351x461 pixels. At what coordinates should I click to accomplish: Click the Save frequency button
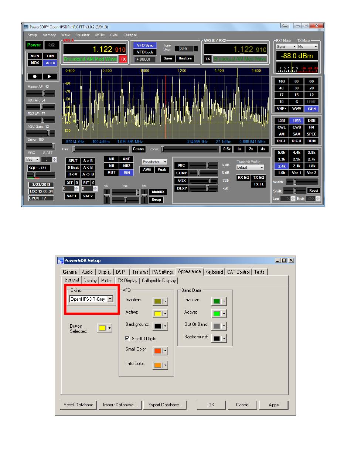click(168, 58)
